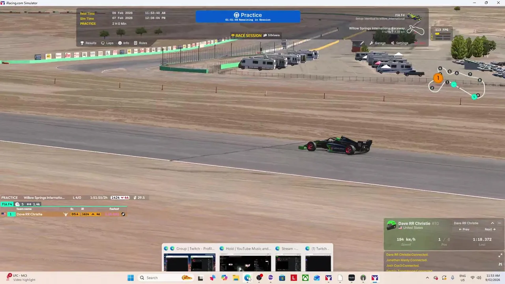Viewport: 505px width, 284px height.
Task: Open the red L app on taskbar
Action: click(x=294, y=278)
